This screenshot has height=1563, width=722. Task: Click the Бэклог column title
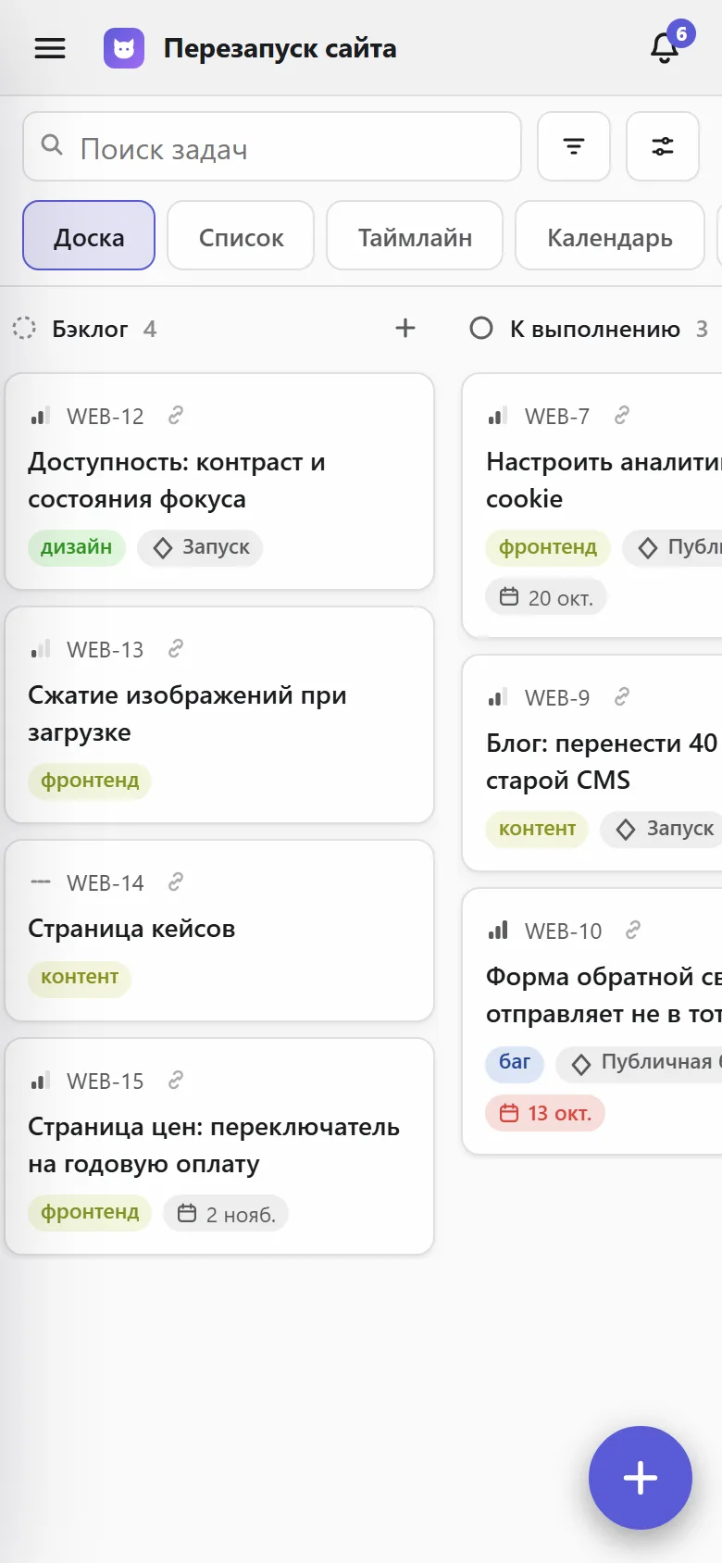pos(90,329)
